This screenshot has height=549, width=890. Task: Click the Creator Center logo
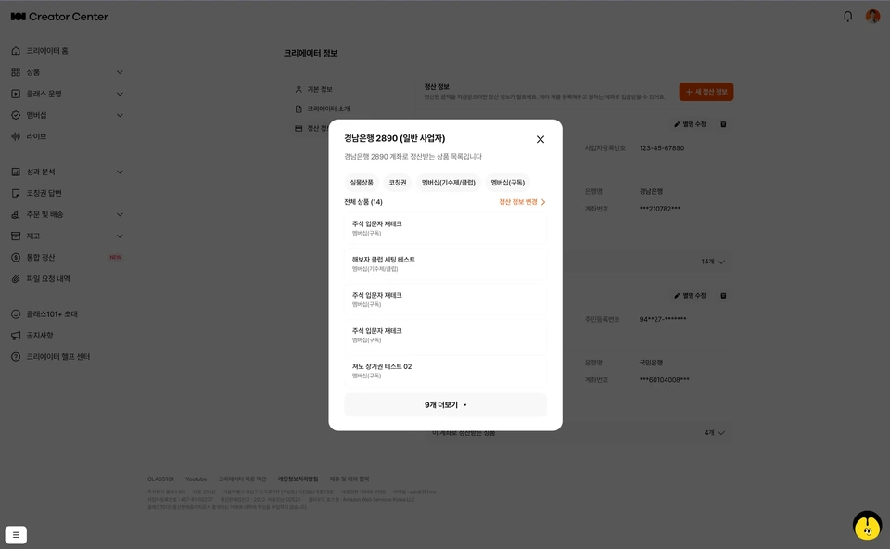point(59,17)
